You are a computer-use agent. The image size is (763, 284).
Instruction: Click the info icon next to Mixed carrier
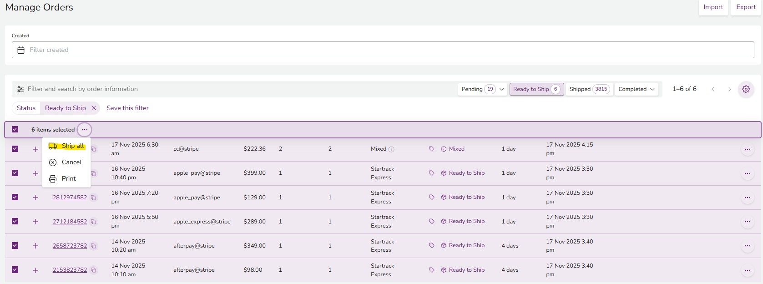tap(391, 149)
